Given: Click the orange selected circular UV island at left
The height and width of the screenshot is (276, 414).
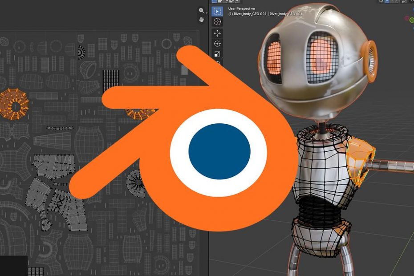Looking at the screenshot, I should coord(15,104).
